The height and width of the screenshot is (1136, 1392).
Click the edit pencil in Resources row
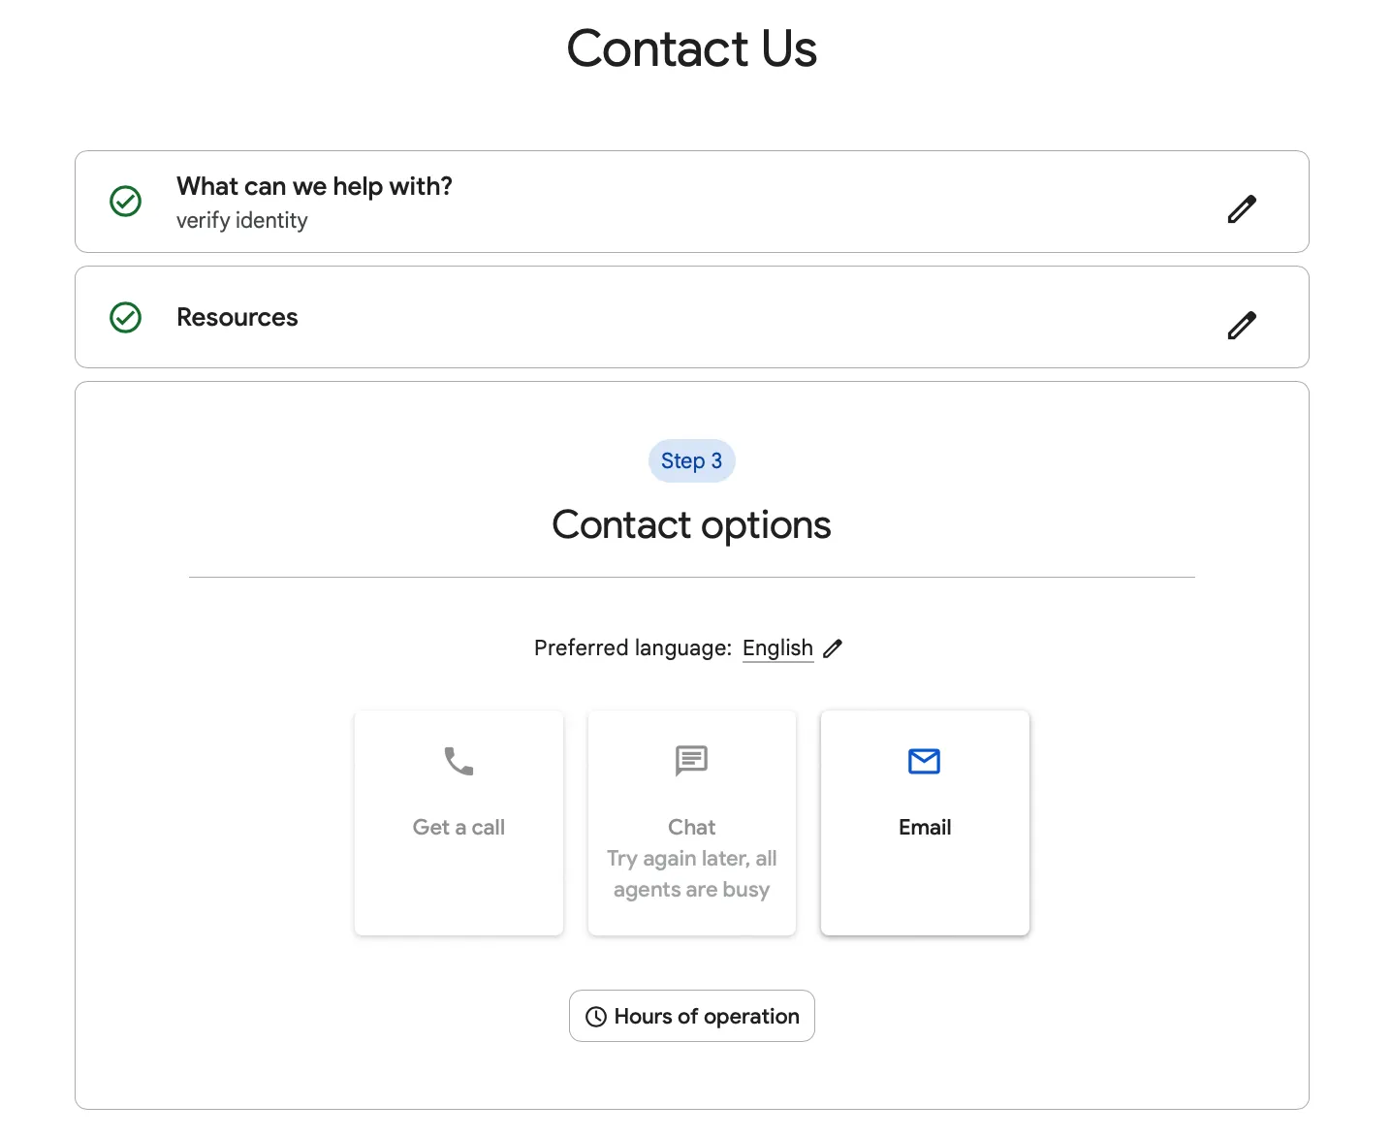(x=1242, y=325)
